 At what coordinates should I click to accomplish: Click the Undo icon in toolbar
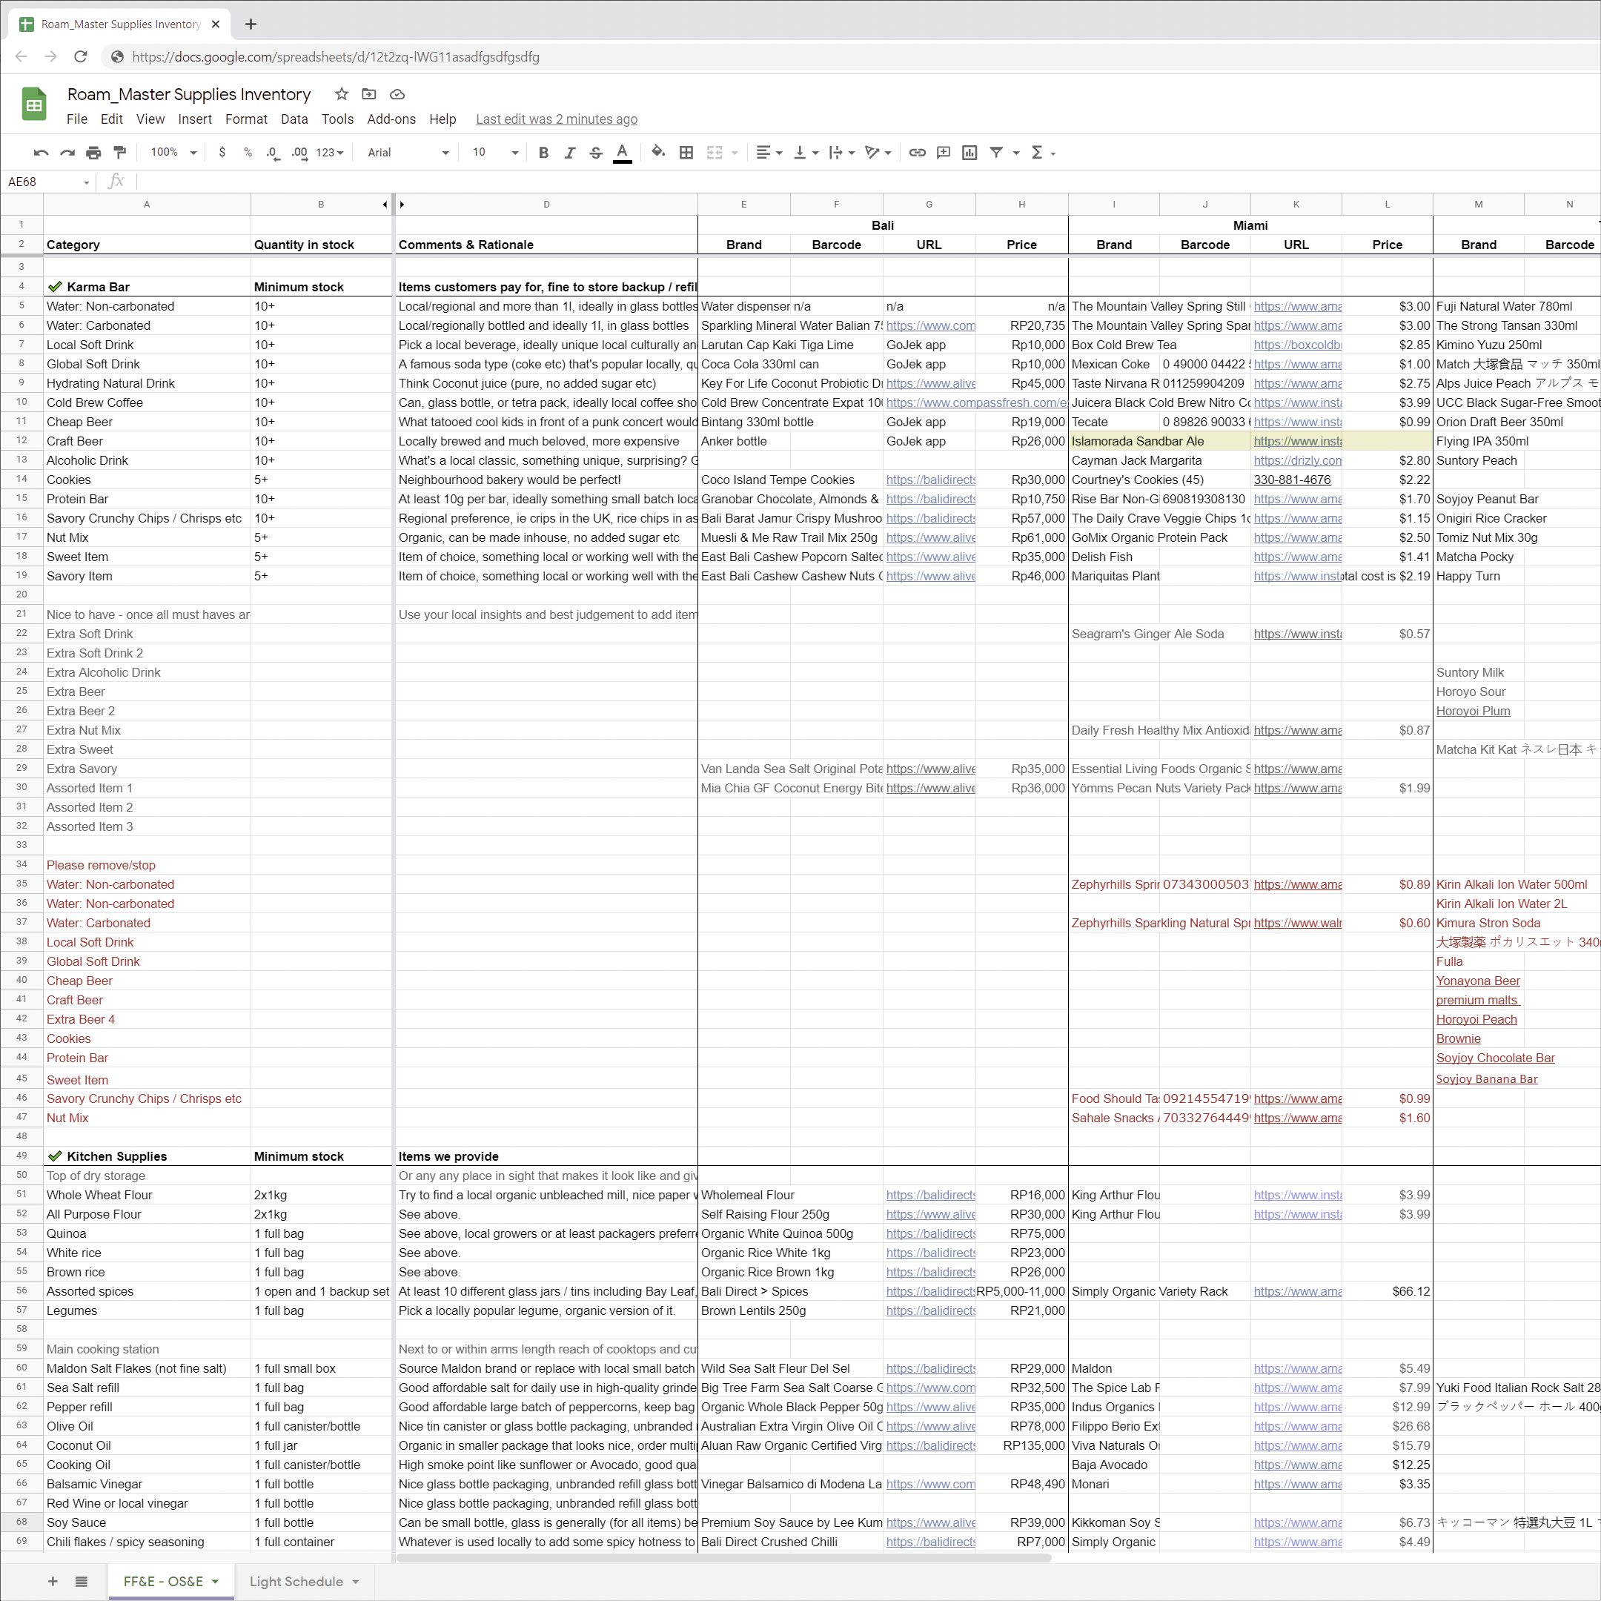[41, 153]
